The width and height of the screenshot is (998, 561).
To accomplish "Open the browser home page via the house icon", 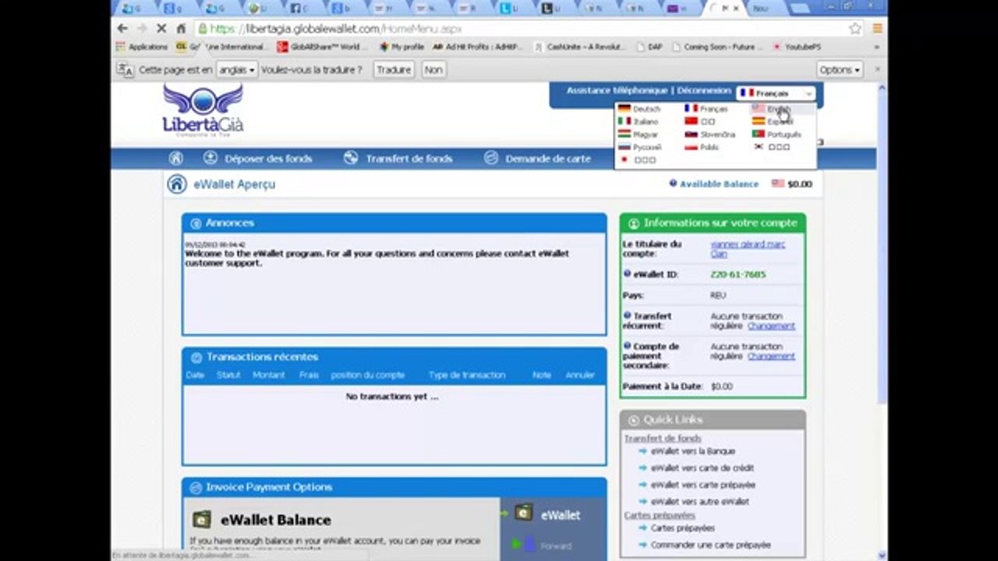I will coord(181,28).
